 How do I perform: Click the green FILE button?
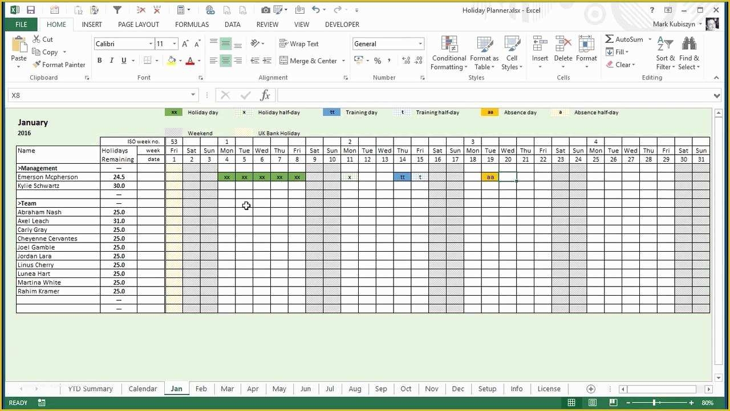click(x=21, y=25)
